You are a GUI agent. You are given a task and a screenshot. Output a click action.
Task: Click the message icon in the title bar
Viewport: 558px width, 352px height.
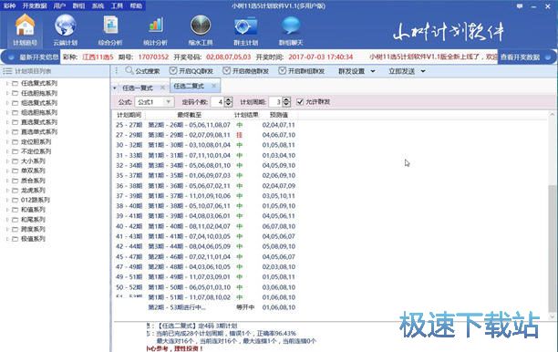coord(520,6)
